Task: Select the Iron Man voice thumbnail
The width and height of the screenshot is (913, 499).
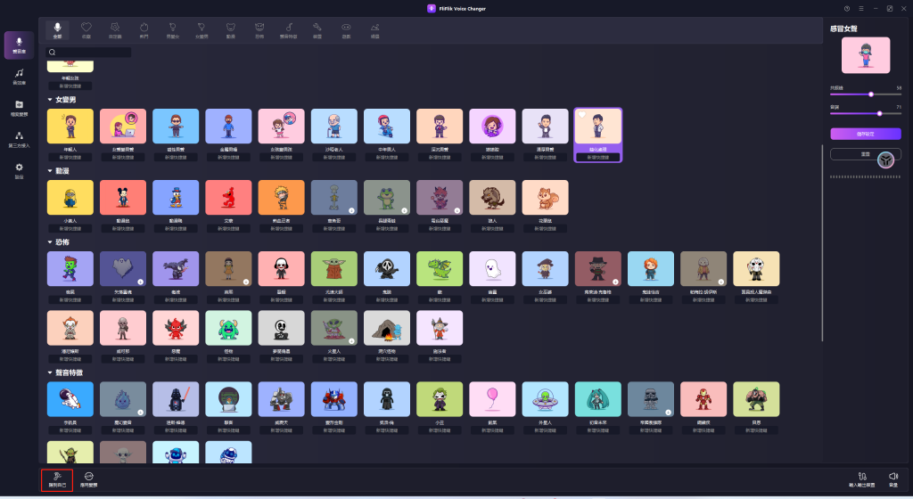Action: (703, 399)
